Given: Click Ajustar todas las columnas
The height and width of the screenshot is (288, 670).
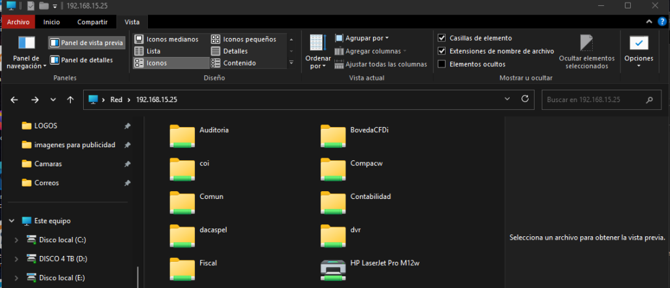Looking at the screenshot, I should (381, 64).
